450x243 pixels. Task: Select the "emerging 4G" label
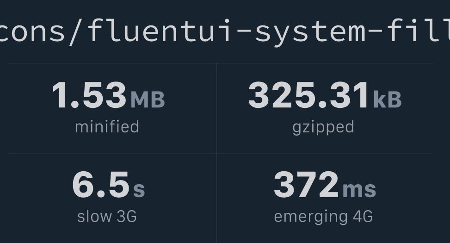click(323, 216)
